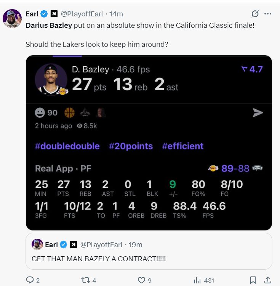This screenshot has width=280, height=286.
Task: Click Darius Bazley player headshot
Action: point(51,80)
